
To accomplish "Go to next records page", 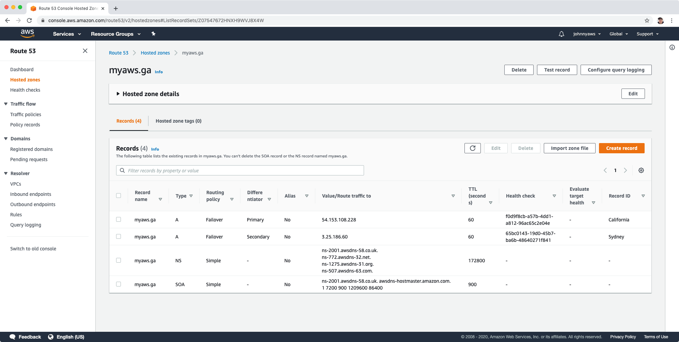I will (625, 170).
